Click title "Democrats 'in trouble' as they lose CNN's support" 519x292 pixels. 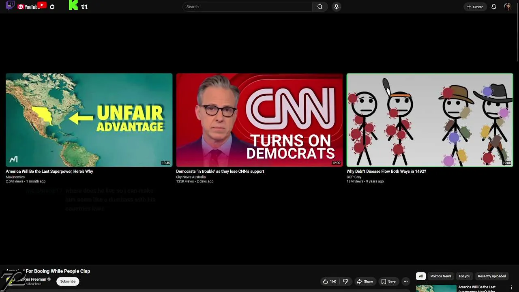pos(220,171)
